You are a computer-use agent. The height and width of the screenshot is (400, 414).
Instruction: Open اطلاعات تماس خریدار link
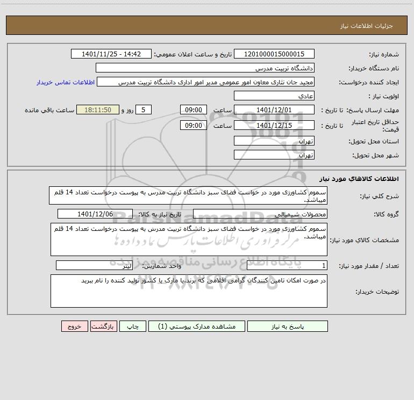66,82
